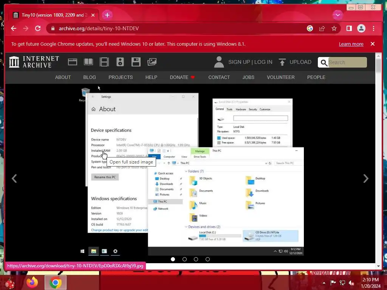Click SIGN UP | LOG IN
The height and width of the screenshot is (290, 387).
(x=250, y=62)
